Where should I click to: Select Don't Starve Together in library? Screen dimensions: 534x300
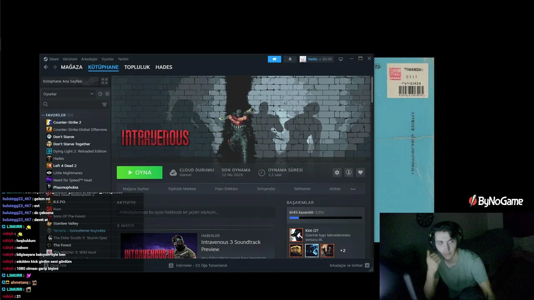[x=72, y=144]
